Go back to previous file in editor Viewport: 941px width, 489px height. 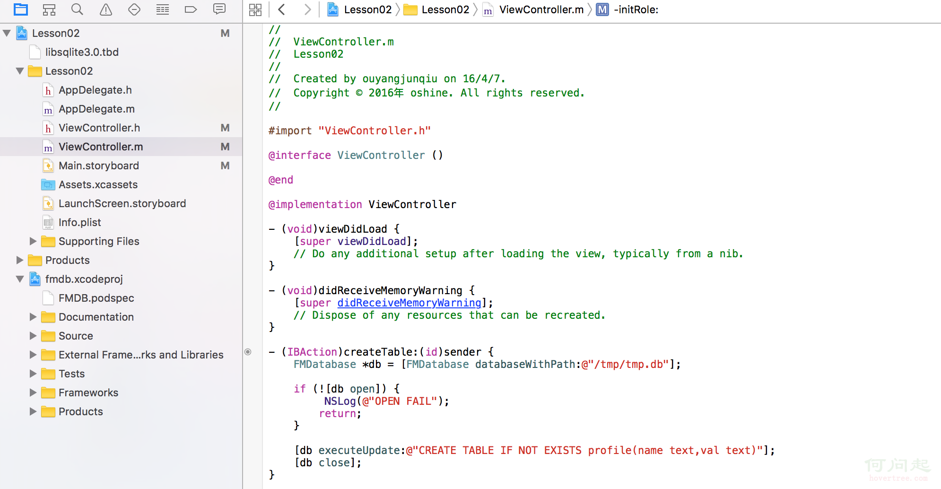(282, 9)
